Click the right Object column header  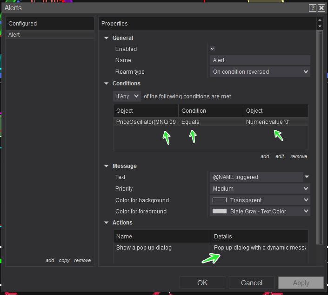pos(275,111)
